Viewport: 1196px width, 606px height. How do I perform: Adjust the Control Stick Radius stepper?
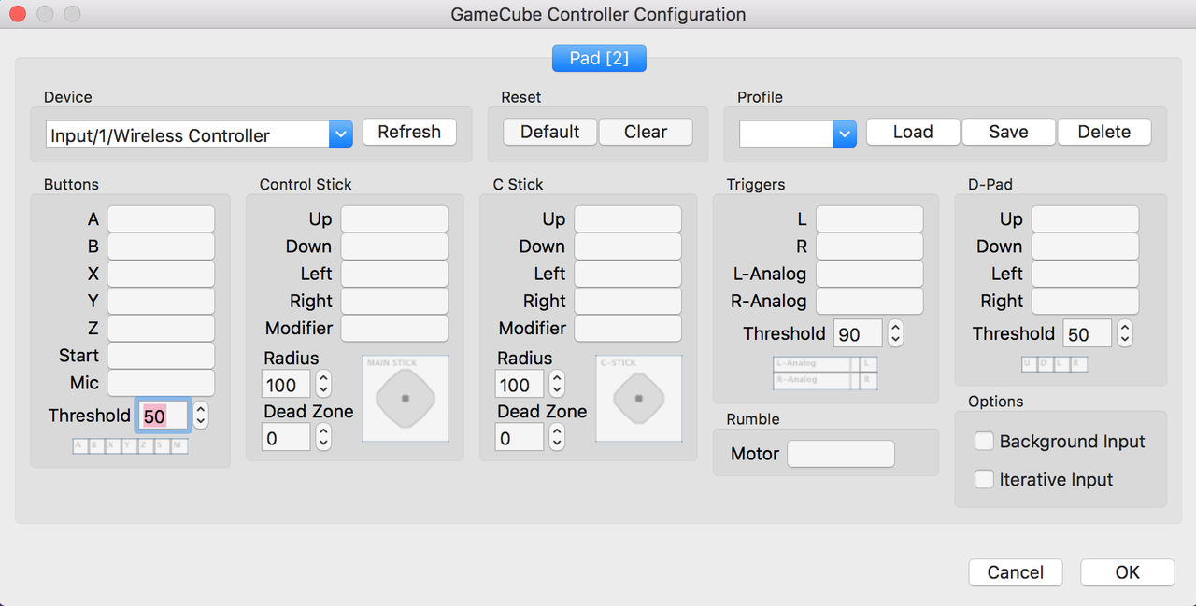323,384
